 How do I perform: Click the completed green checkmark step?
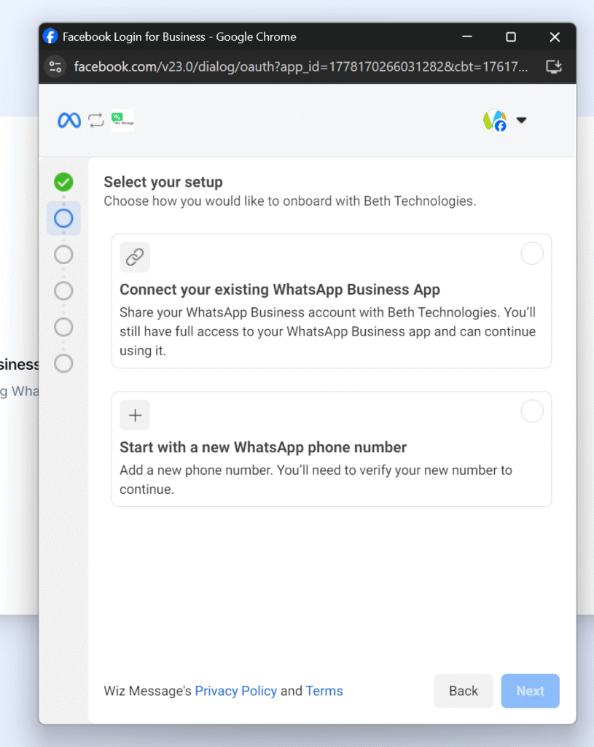pos(63,182)
